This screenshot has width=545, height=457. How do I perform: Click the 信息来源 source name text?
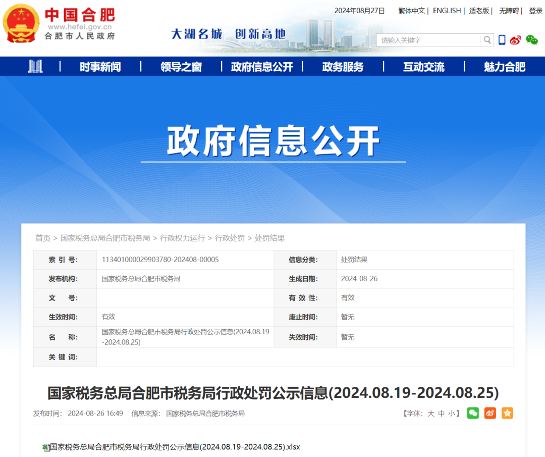point(205,414)
